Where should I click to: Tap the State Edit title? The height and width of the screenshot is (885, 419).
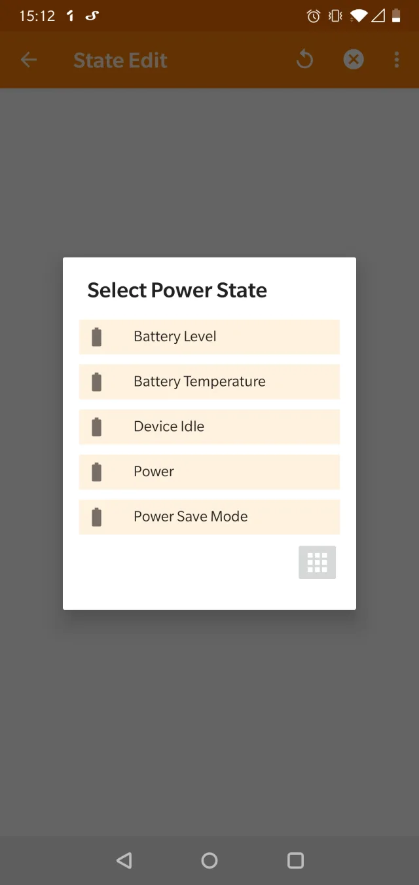[x=120, y=60]
